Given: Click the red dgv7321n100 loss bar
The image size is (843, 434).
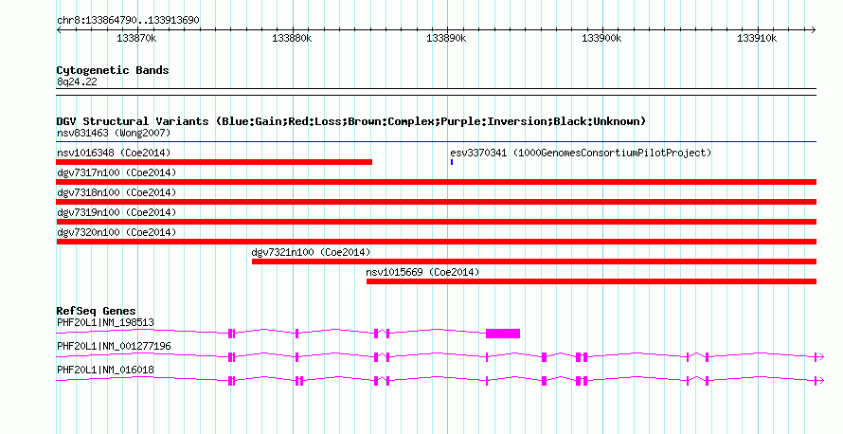Looking at the screenshot, I should point(534,262).
